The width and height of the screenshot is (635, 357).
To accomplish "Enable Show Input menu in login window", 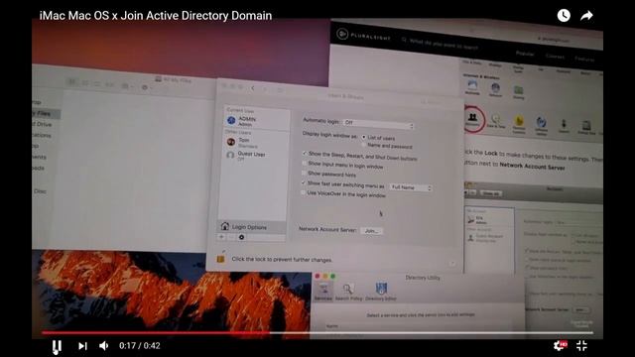I will pyautogui.click(x=305, y=163).
